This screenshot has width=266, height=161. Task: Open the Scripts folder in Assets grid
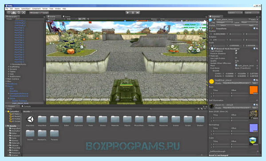pos(188,121)
